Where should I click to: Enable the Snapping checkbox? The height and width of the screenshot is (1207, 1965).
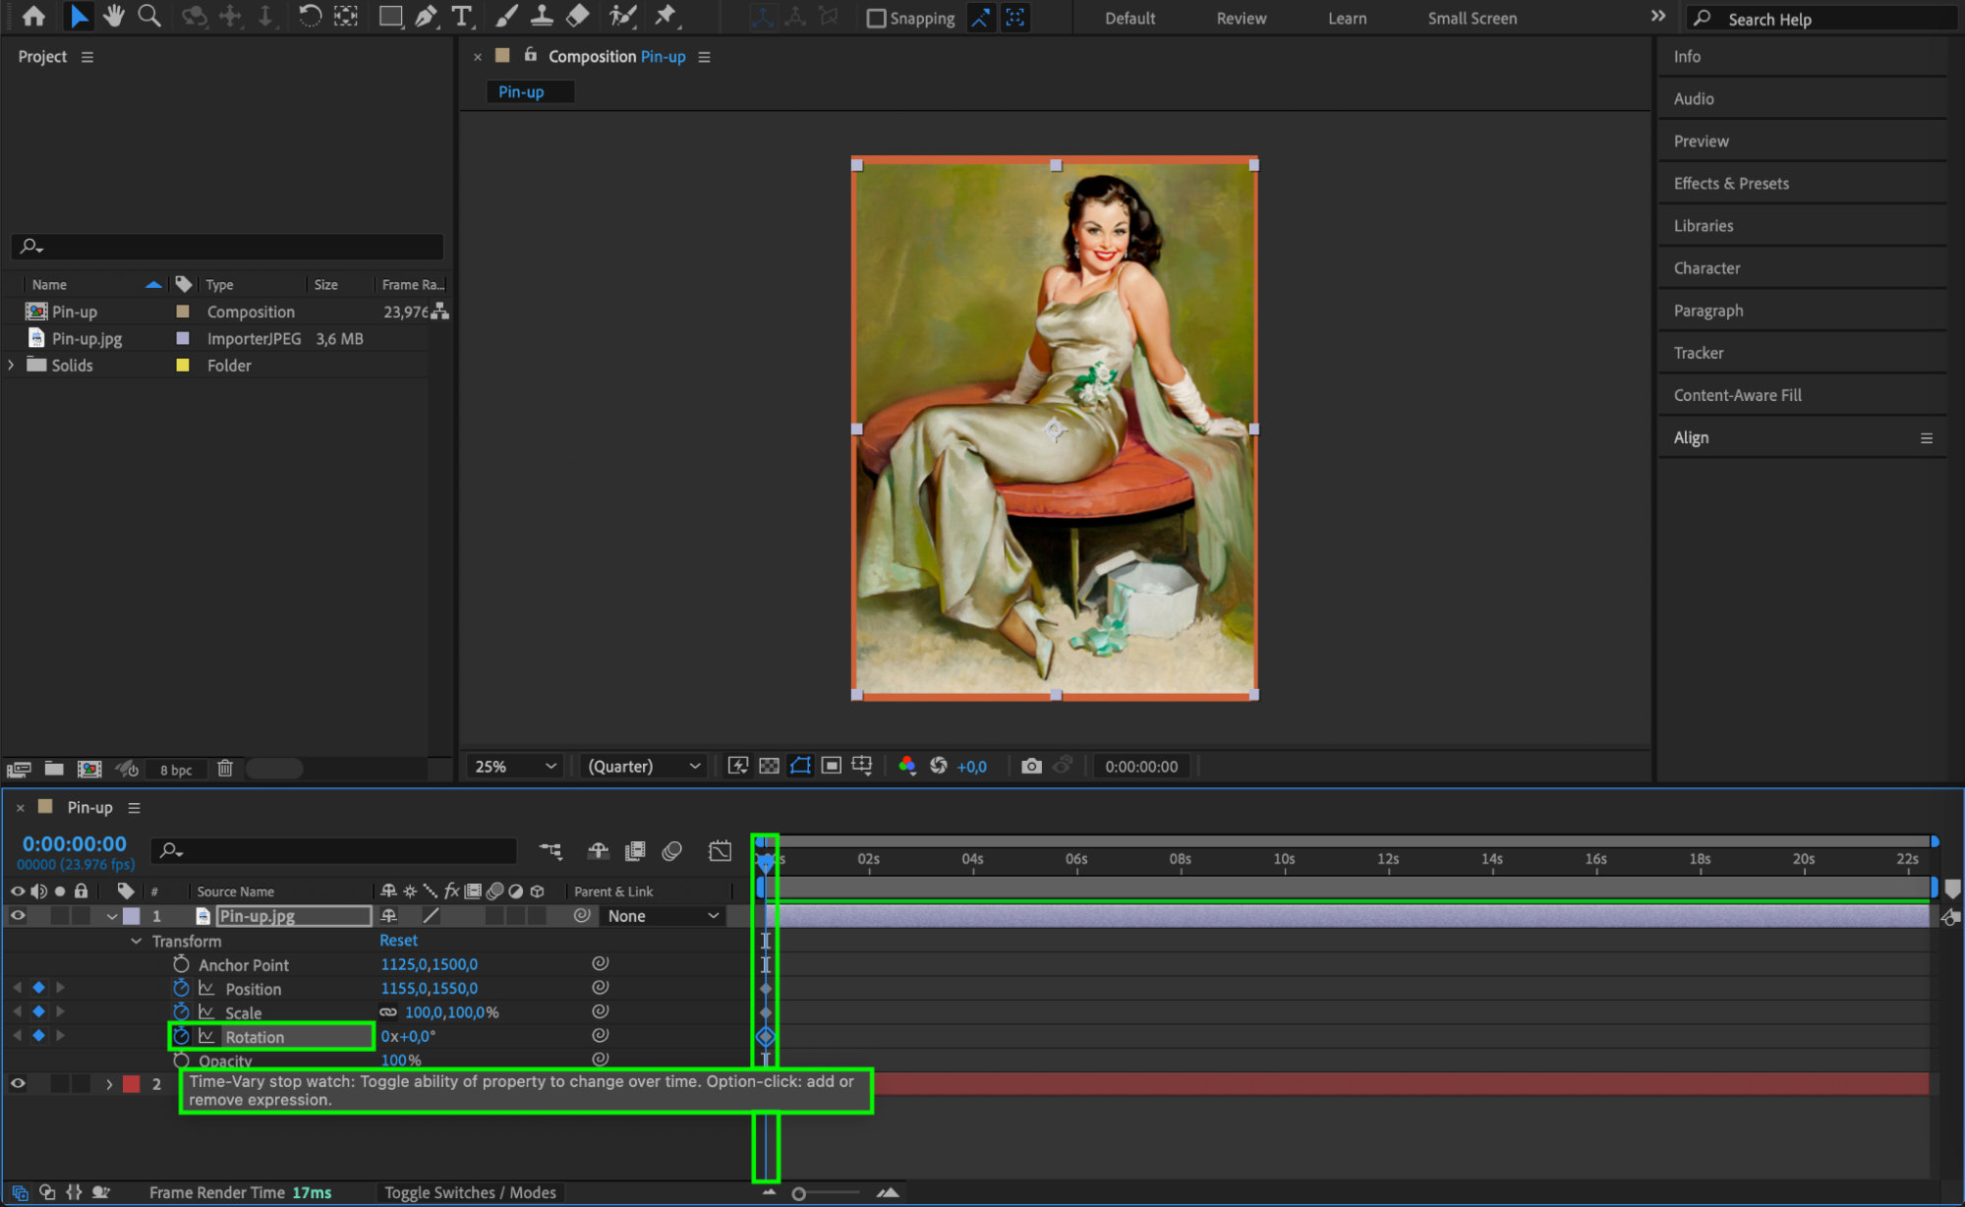(876, 19)
